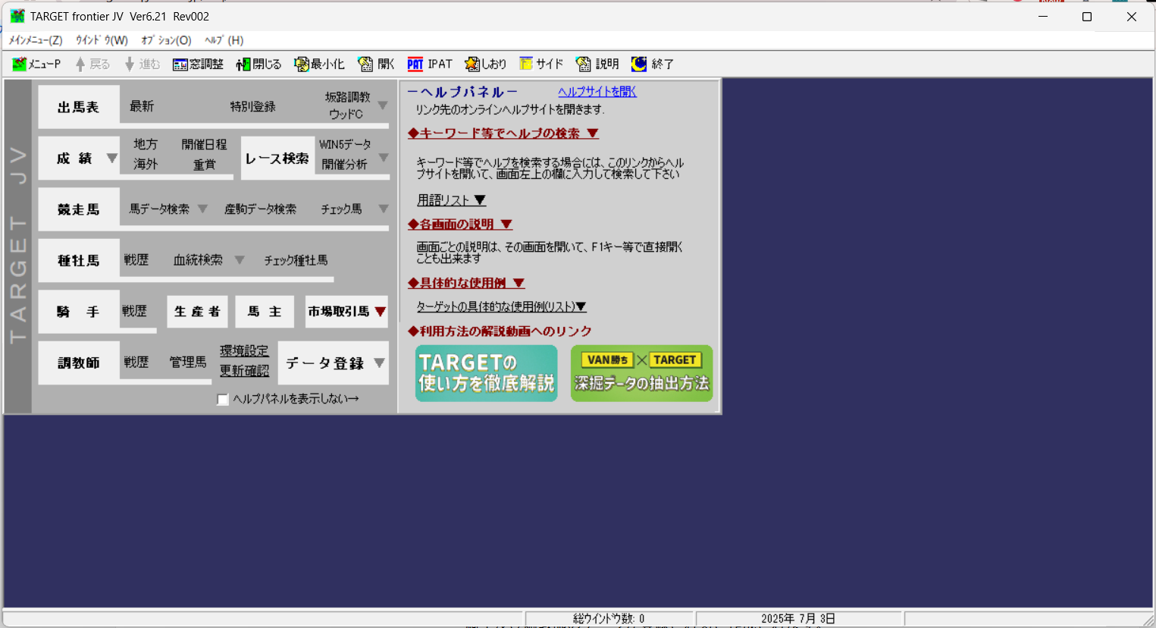Select 坂路調教 option
This screenshot has height=628, width=1156.
(347, 97)
